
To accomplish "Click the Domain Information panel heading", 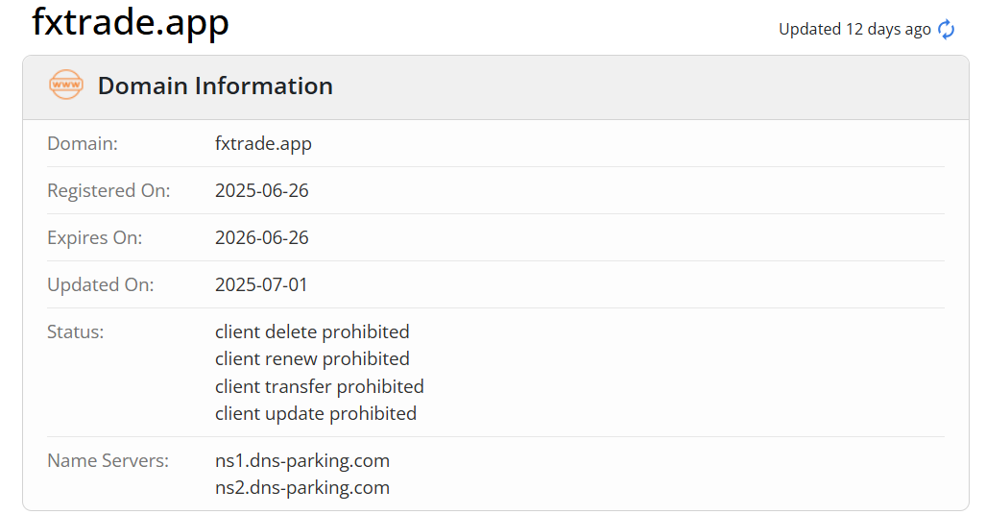I will (x=215, y=86).
